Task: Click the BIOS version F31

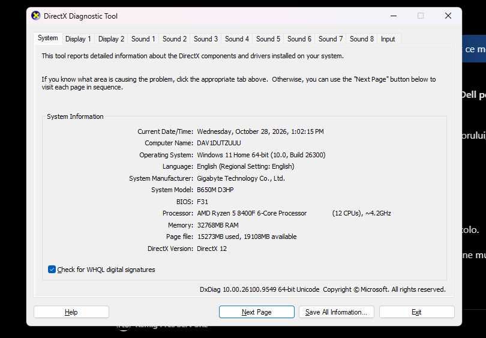Action: (x=203, y=202)
